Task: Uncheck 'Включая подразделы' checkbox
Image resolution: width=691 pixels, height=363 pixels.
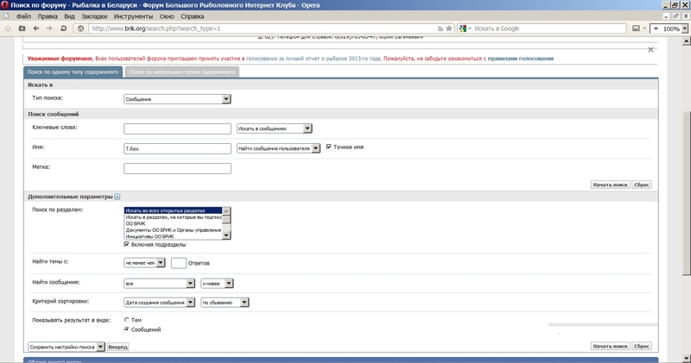Action: click(x=128, y=245)
